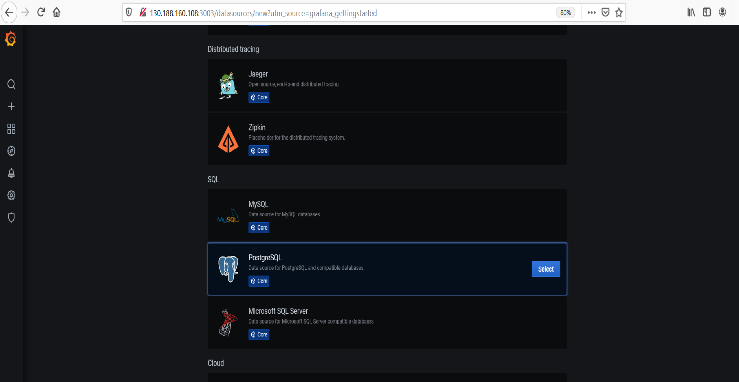Click 'Data source for PostgreSQL and compatible databases'

pyautogui.click(x=306, y=268)
